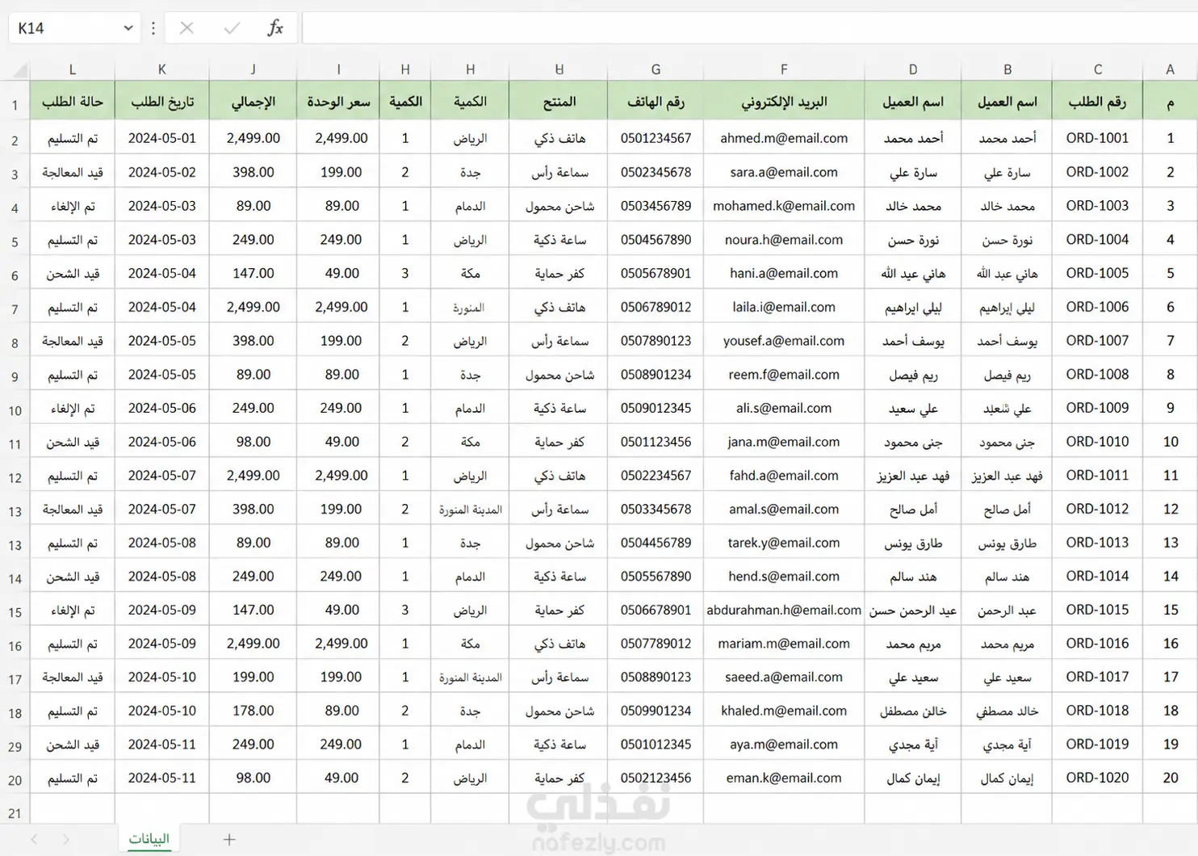Select phone number 0509012345
The height and width of the screenshot is (856, 1198).
(656, 408)
